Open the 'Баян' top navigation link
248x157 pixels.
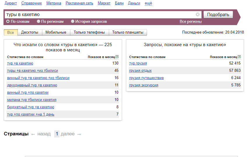click(119, 3)
